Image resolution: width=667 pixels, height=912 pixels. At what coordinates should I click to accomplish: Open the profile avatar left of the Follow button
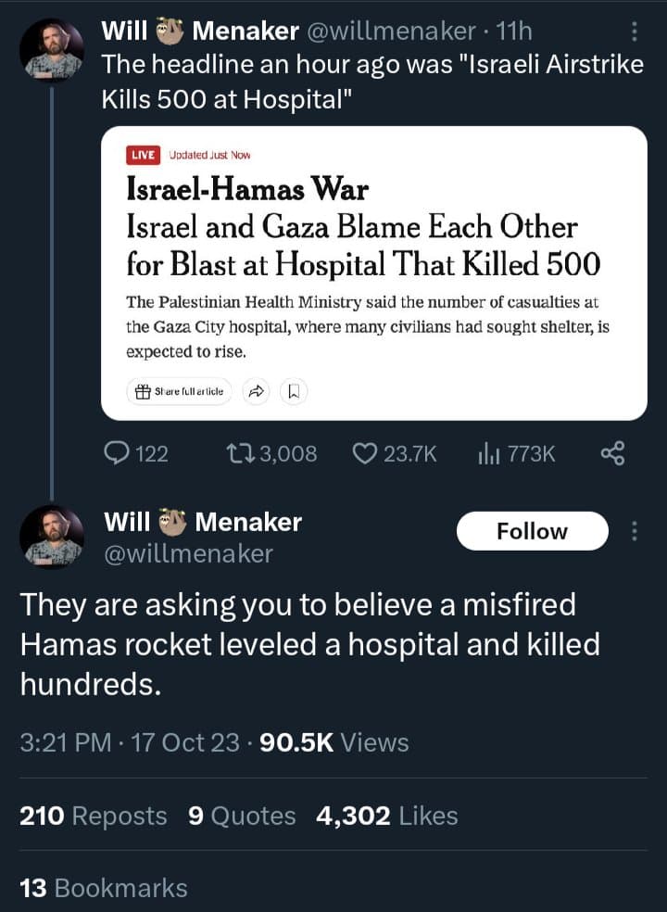pyautogui.click(x=52, y=537)
